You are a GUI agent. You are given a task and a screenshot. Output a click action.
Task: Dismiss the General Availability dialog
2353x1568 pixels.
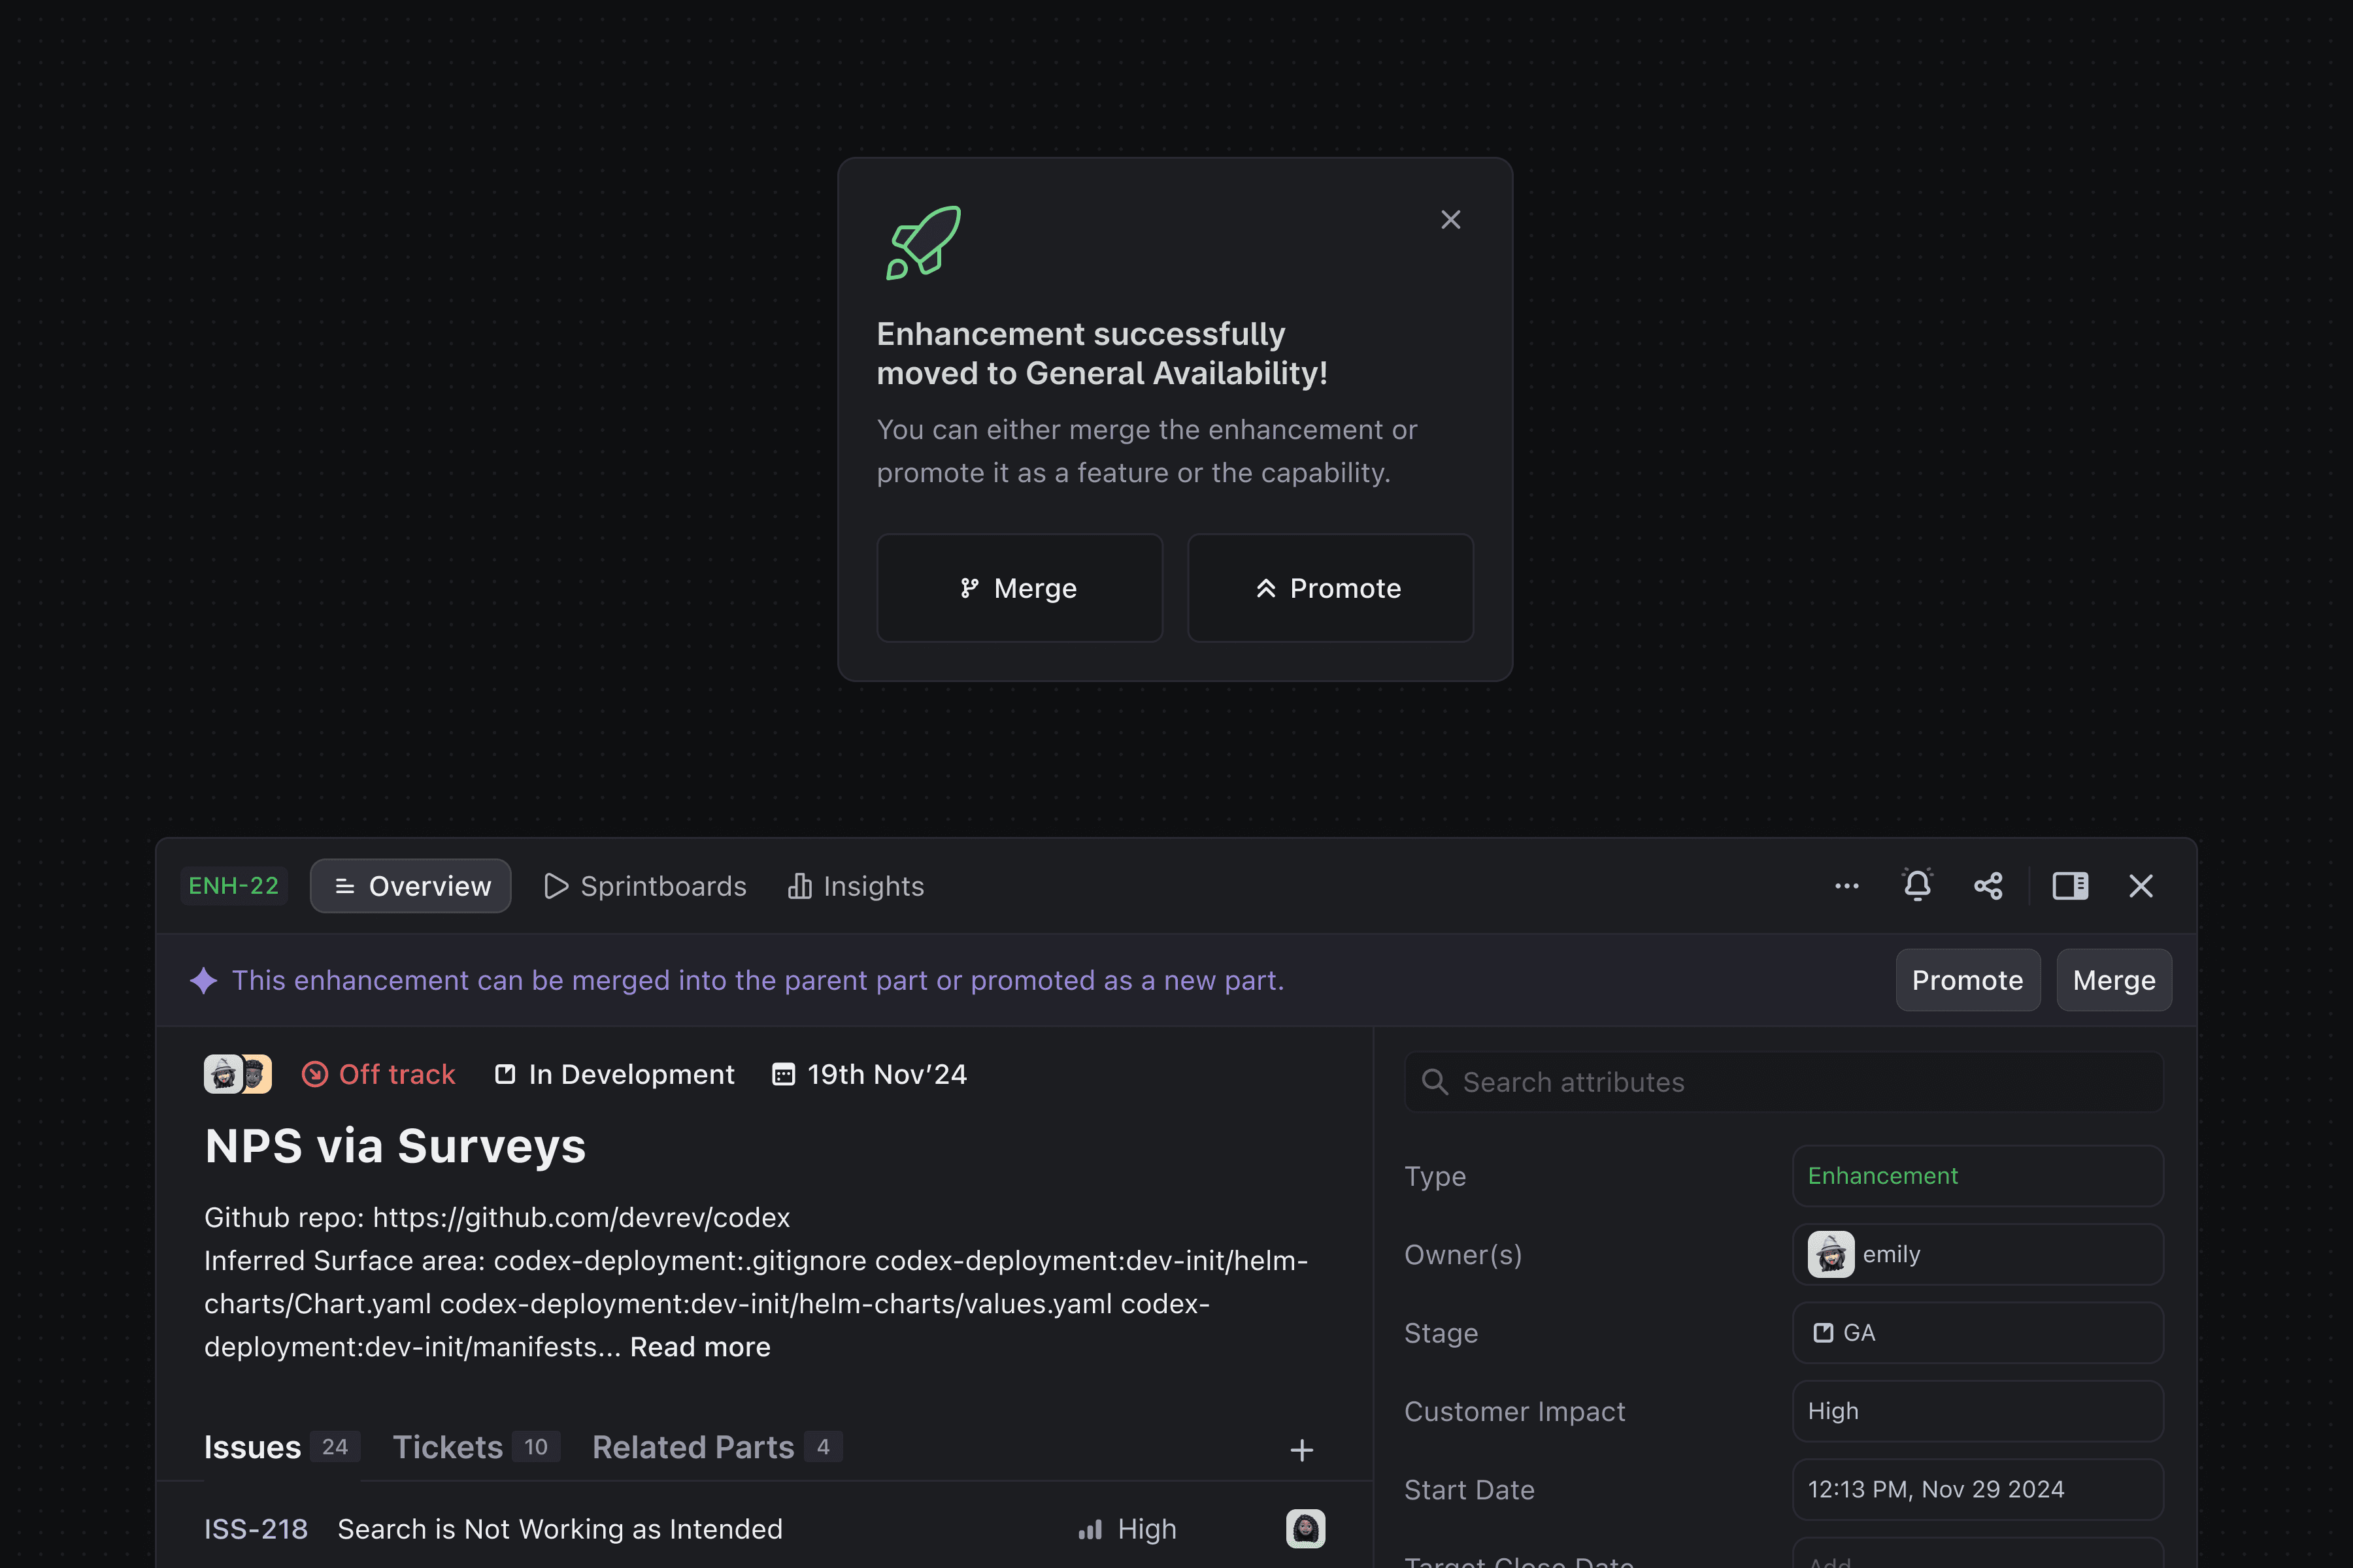click(1450, 220)
